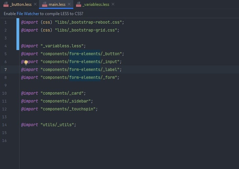Image resolution: width=239 pixels, height=169 pixels.
Task: Open the yellow lightbulb quick-fix on line 6
Action: tap(26, 62)
